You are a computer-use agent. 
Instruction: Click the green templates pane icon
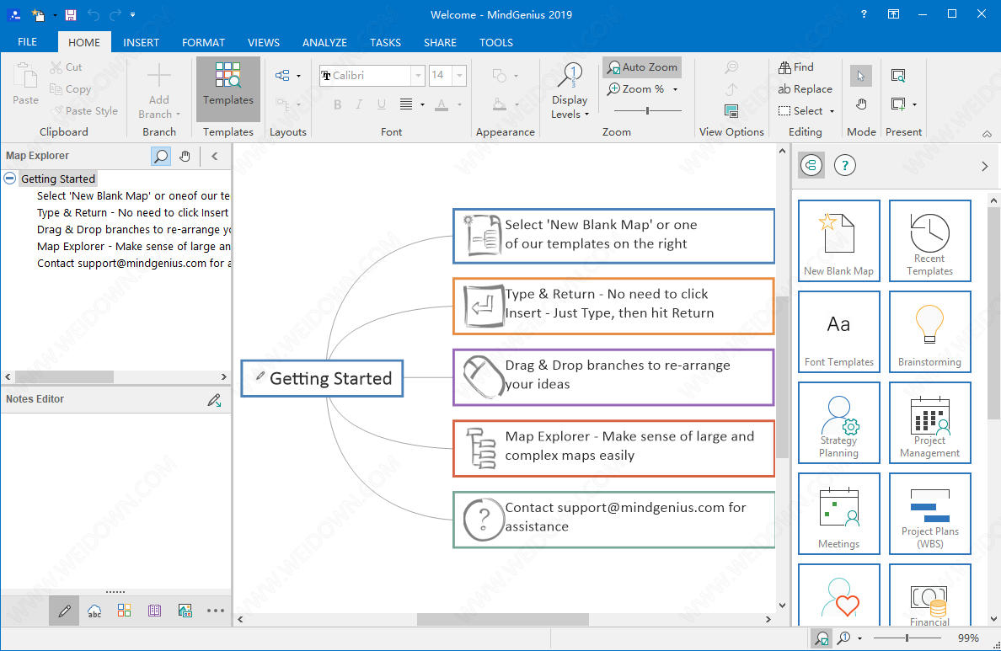pos(811,166)
